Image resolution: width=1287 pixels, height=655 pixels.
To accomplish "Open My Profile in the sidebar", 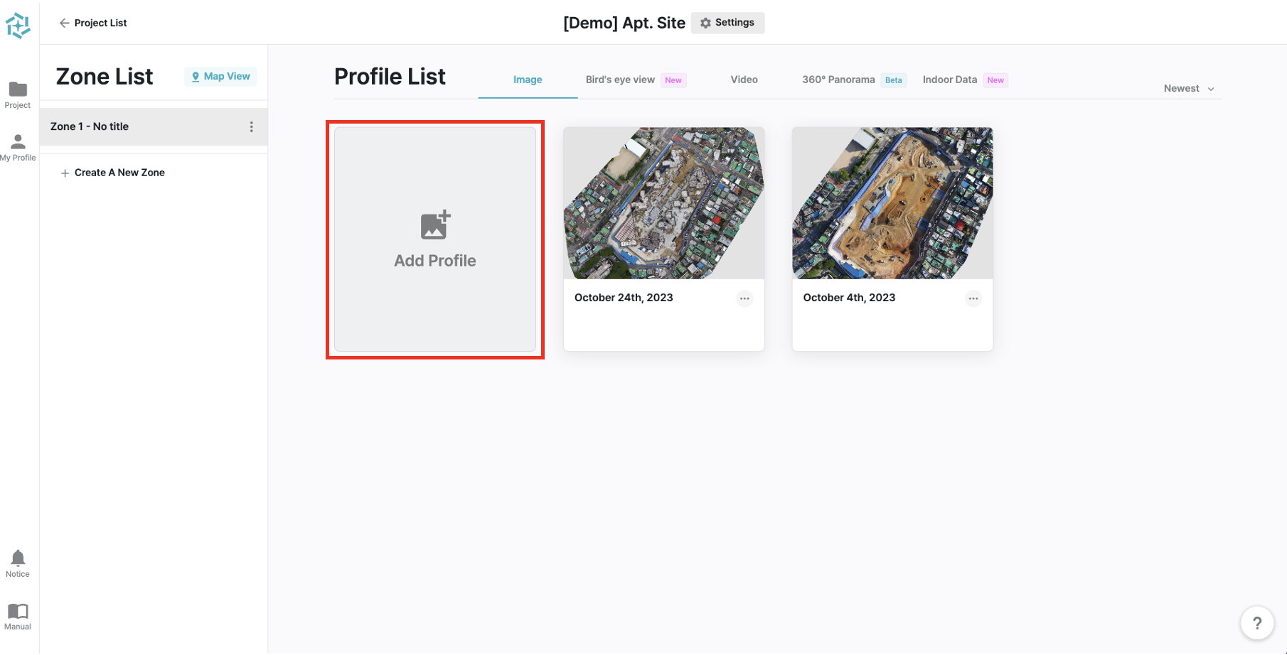I will [x=18, y=142].
